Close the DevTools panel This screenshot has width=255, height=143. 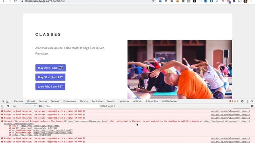click(x=252, y=101)
